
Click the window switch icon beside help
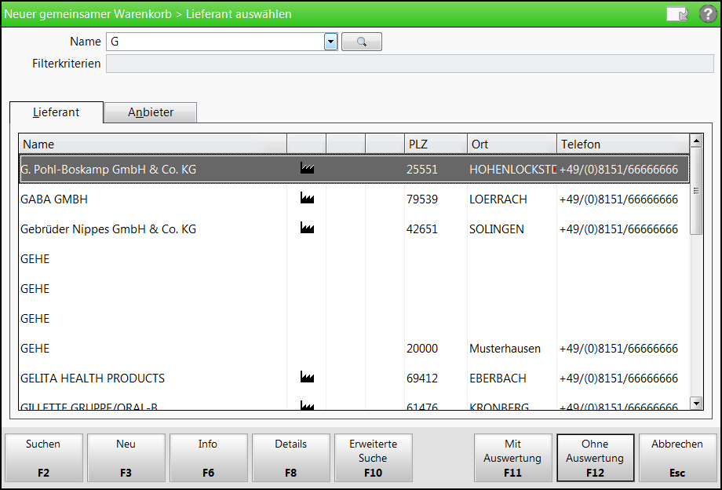tap(676, 14)
